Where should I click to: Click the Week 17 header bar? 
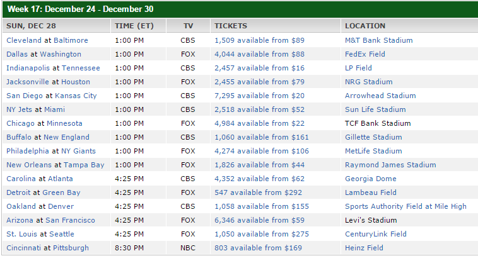coord(239,9)
